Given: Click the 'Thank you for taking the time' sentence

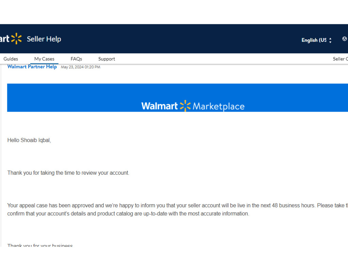Looking at the screenshot, I should pos(68,173).
